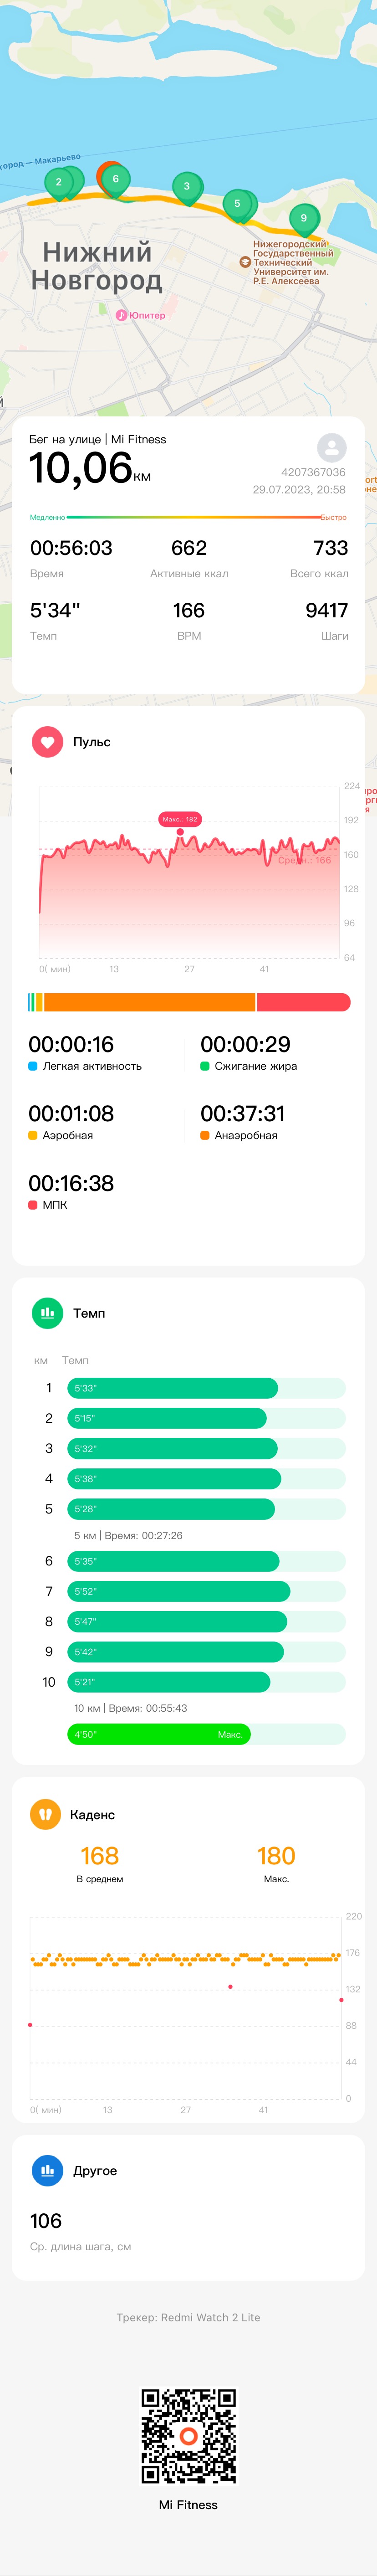Viewport: 377px width, 2576px height.
Task: Click the university map marker icon
Action: click(x=245, y=262)
